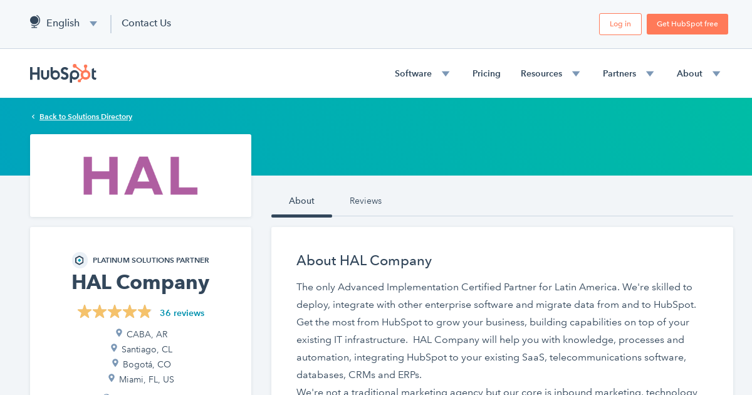
Task: Select the Pricing menu item
Action: (x=486, y=73)
